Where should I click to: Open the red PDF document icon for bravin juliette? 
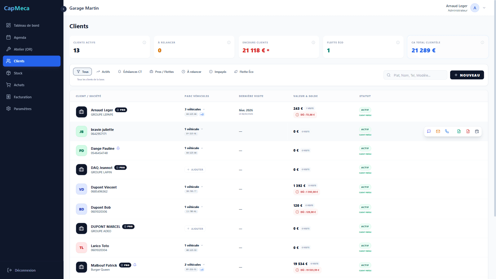click(468, 131)
